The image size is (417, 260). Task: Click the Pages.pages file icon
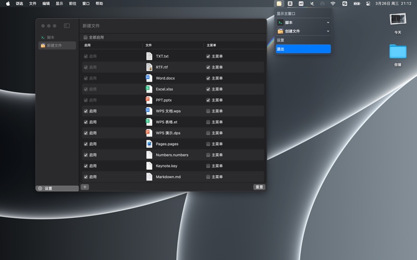(149, 144)
